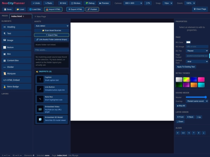Viewport: 210px width, 157px height.
Task: Insert a Divider element
Action: pyautogui.click(x=16, y=67)
